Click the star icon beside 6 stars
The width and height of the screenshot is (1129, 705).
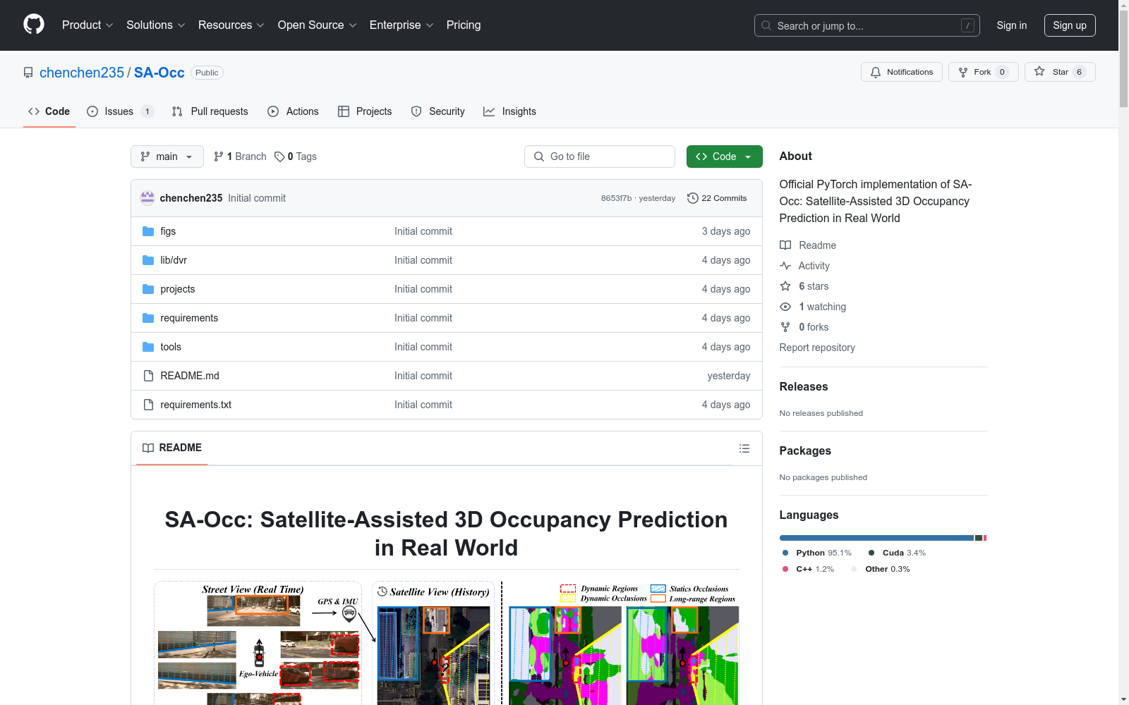785,286
